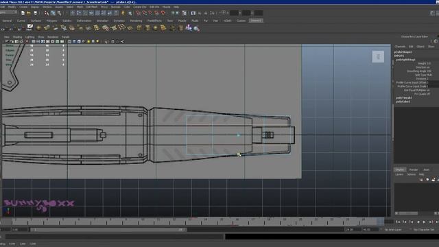Create a new scene from the status line

(x=23, y=13)
